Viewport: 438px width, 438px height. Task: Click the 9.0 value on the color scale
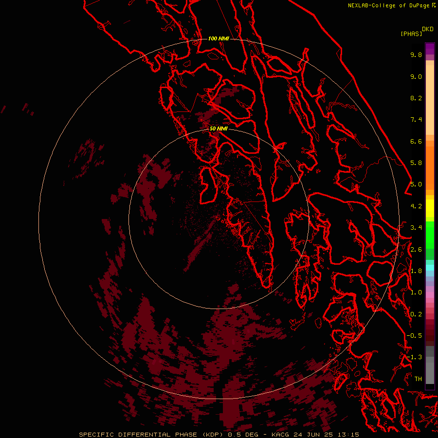point(416,76)
